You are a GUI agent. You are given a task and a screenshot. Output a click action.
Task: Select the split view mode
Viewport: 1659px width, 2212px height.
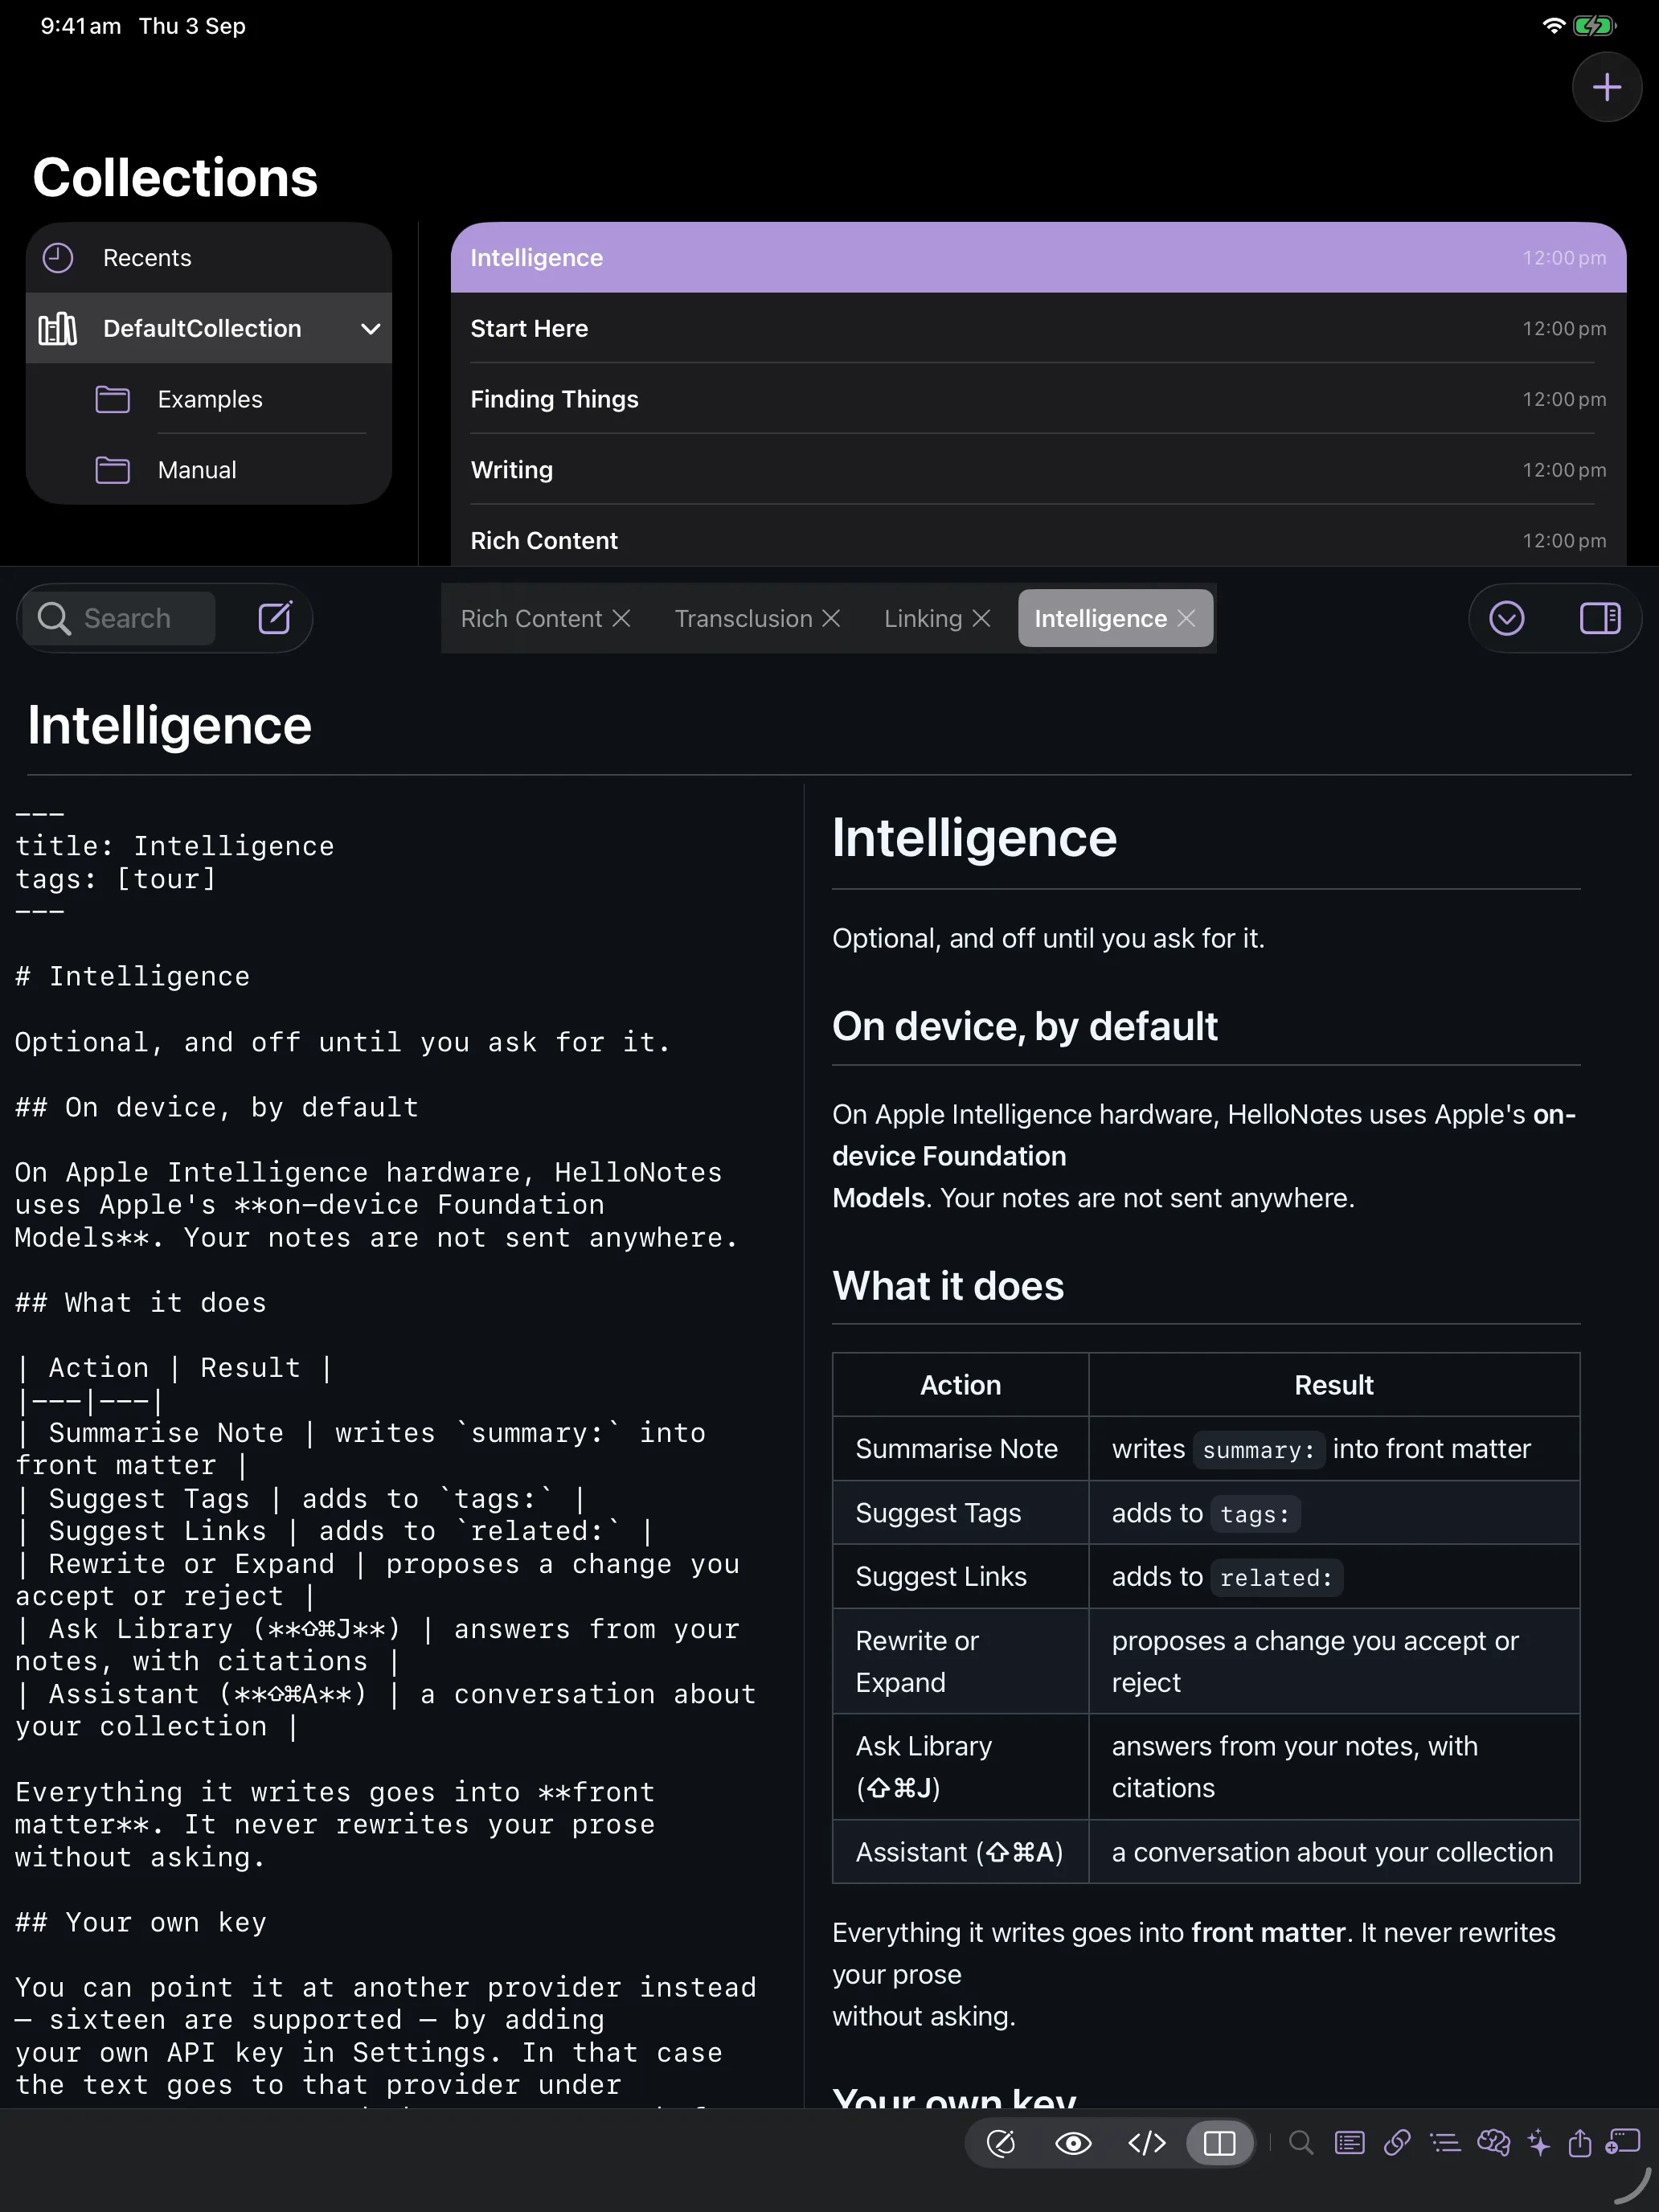click(1220, 2142)
